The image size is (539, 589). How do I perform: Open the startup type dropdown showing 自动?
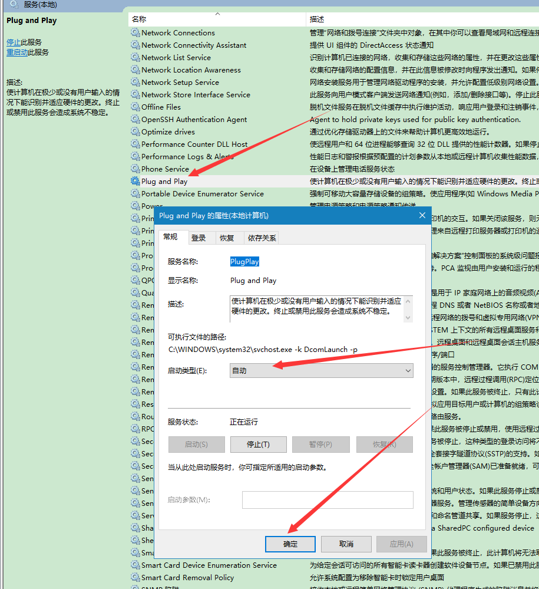coord(321,371)
